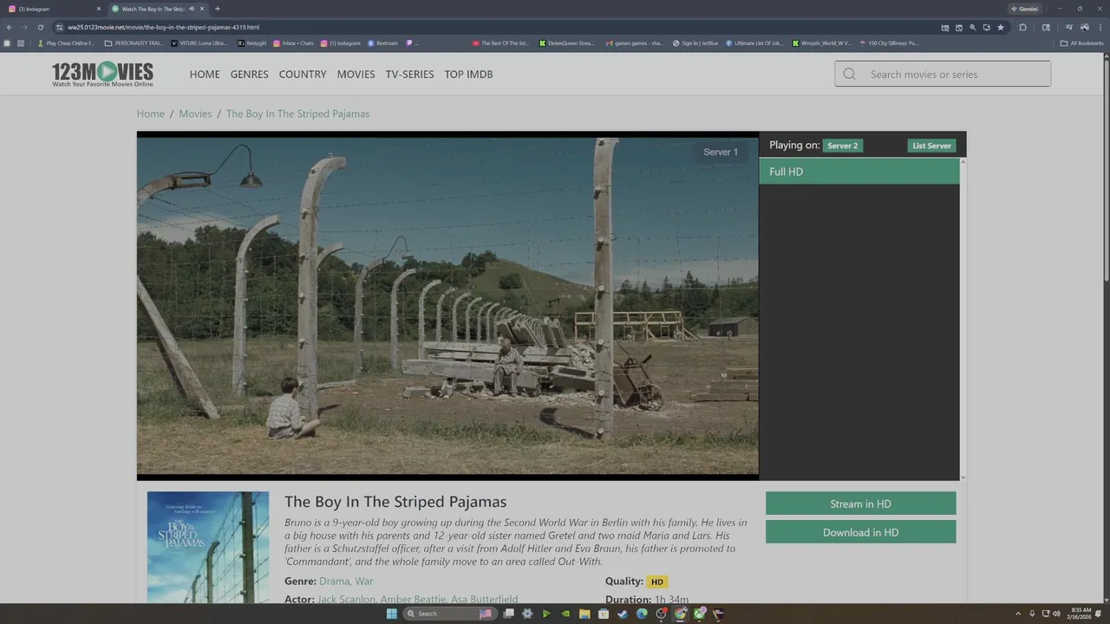Open Chrome profile avatar
The width and height of the screenshot is (1110, 624).
[1084, 27]
